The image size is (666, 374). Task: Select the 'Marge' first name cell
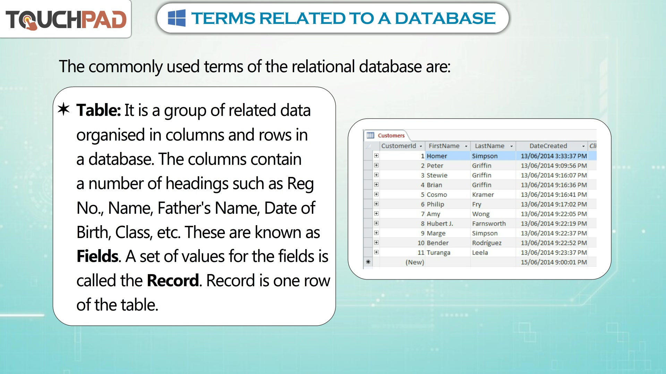(x=447, y=233)
